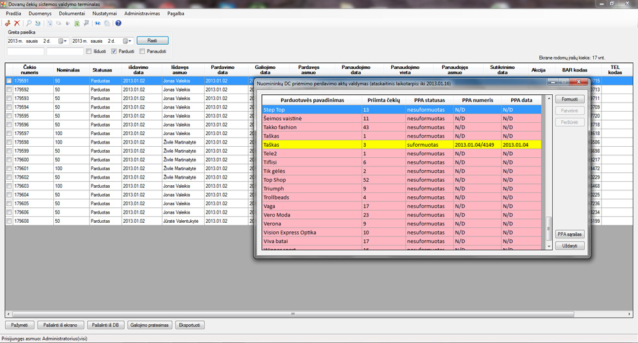The width and height of the screenshot is (638, 343).
Task: Enable the Išduoti filter checkbox
Action: click(x=89, y=51)
